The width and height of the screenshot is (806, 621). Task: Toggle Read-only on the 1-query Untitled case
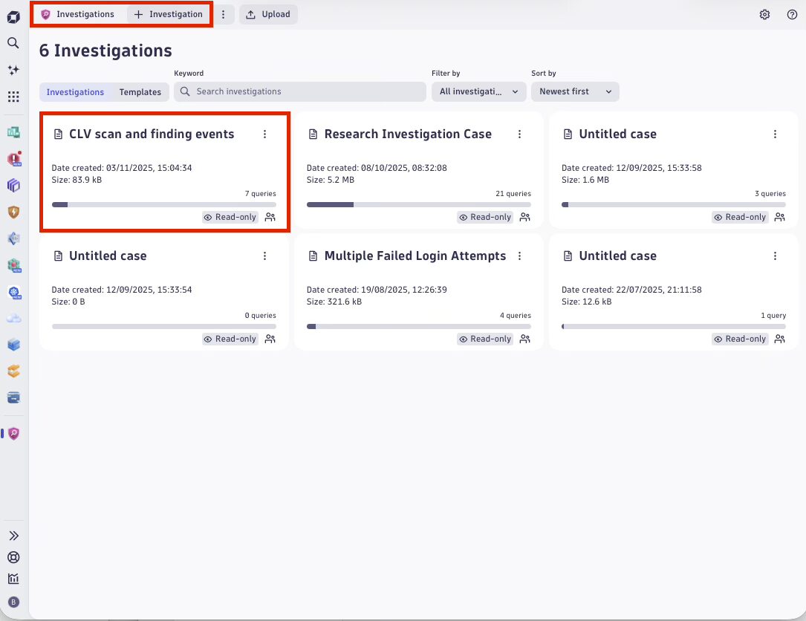click(741, 339)
